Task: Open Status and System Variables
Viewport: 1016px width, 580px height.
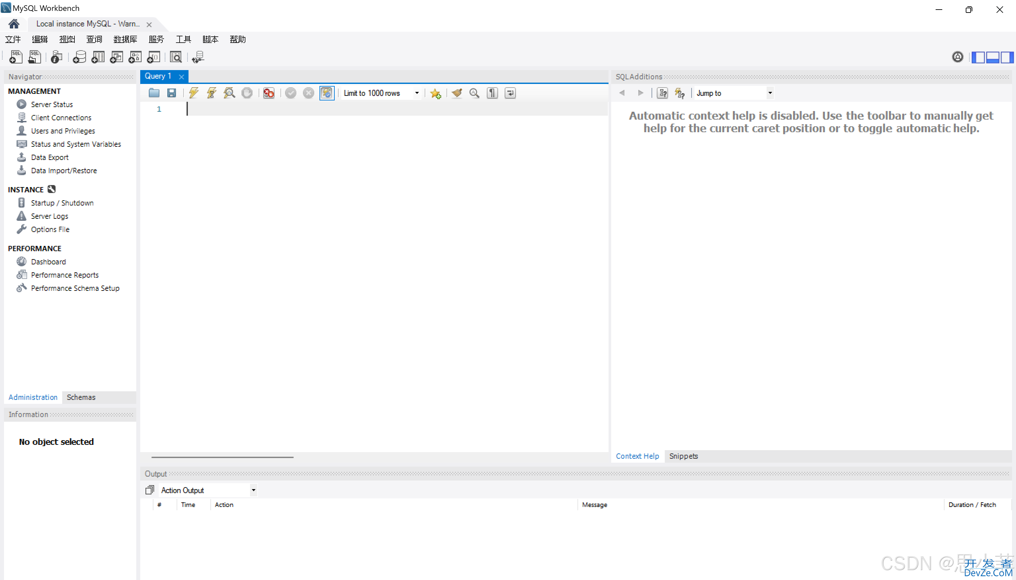Action: [76, 144]
